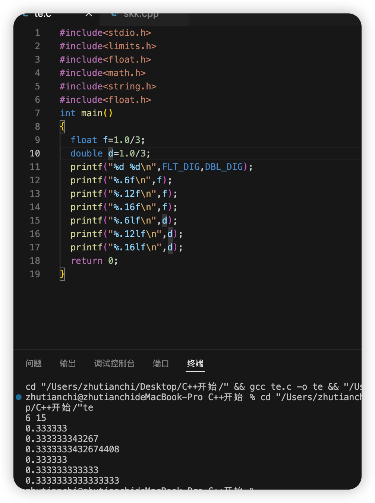
Task: Click the blue command marker dot in terminal
Action: tap(19, 397)
